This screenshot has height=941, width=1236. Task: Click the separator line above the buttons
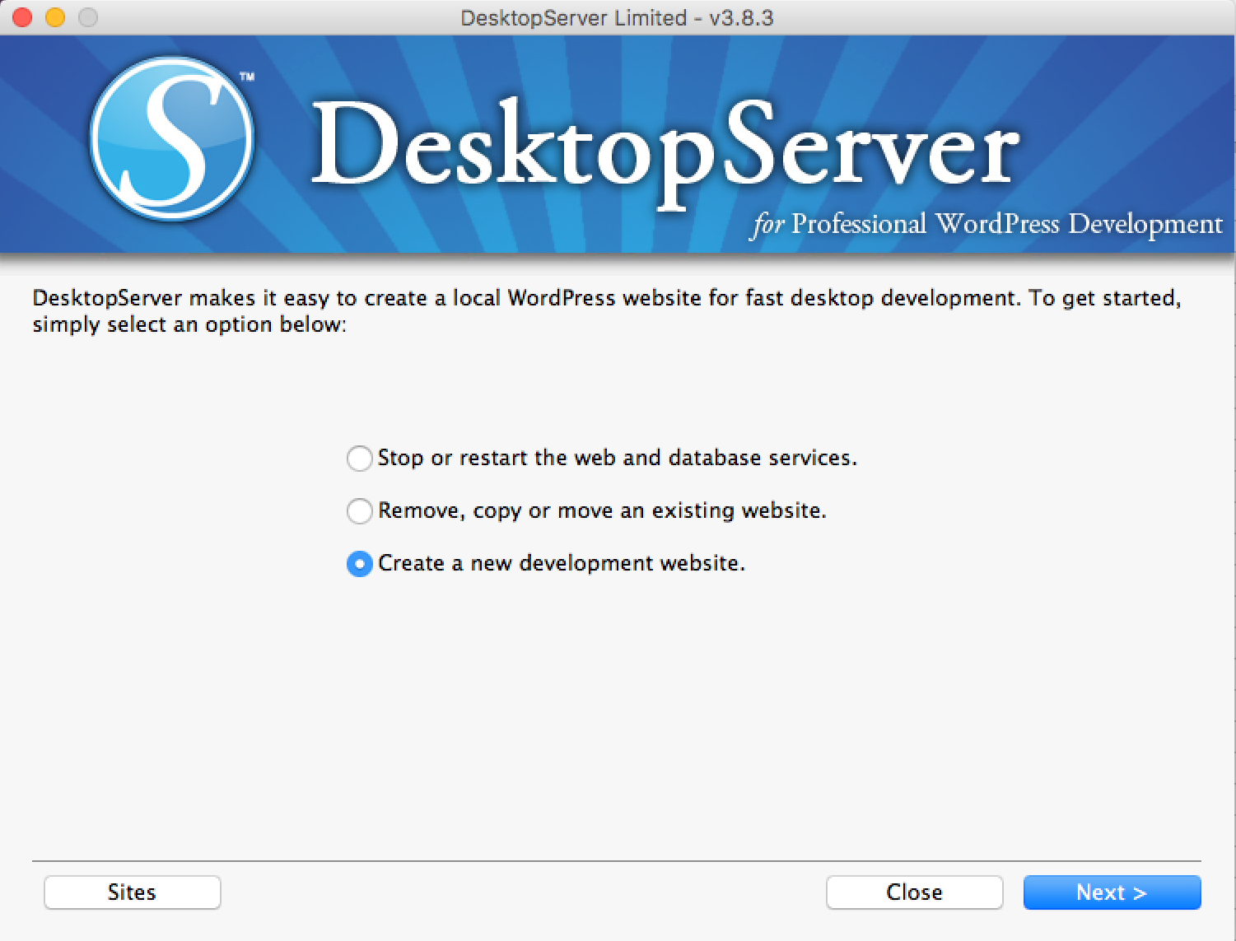tap(618, 861)
